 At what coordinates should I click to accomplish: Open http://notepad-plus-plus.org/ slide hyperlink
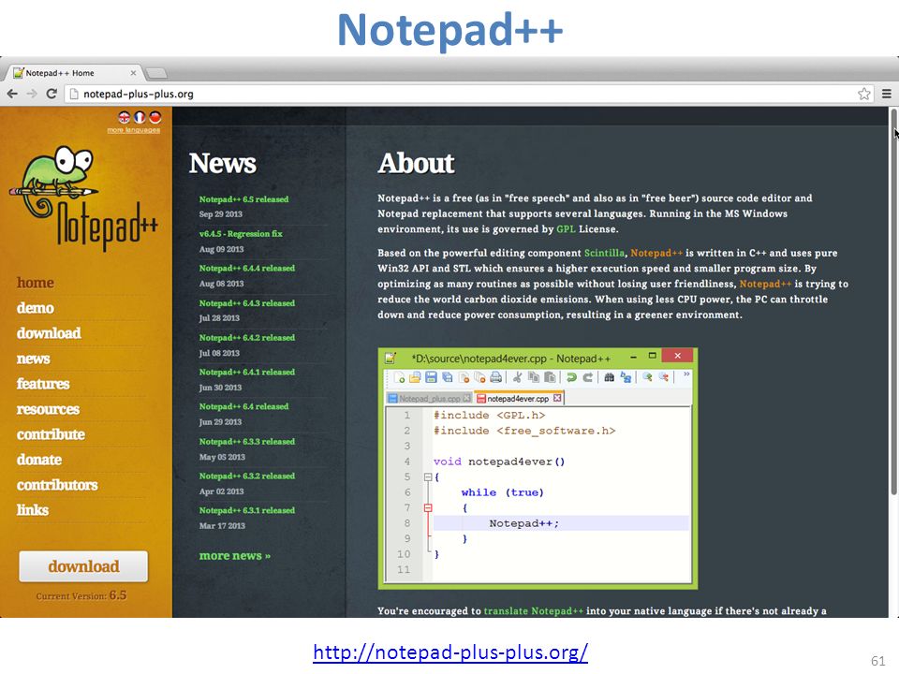point(450,652)
